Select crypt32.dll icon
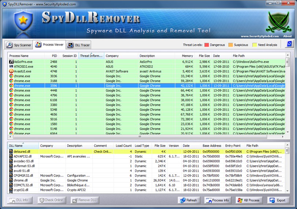 pos(11,190)
